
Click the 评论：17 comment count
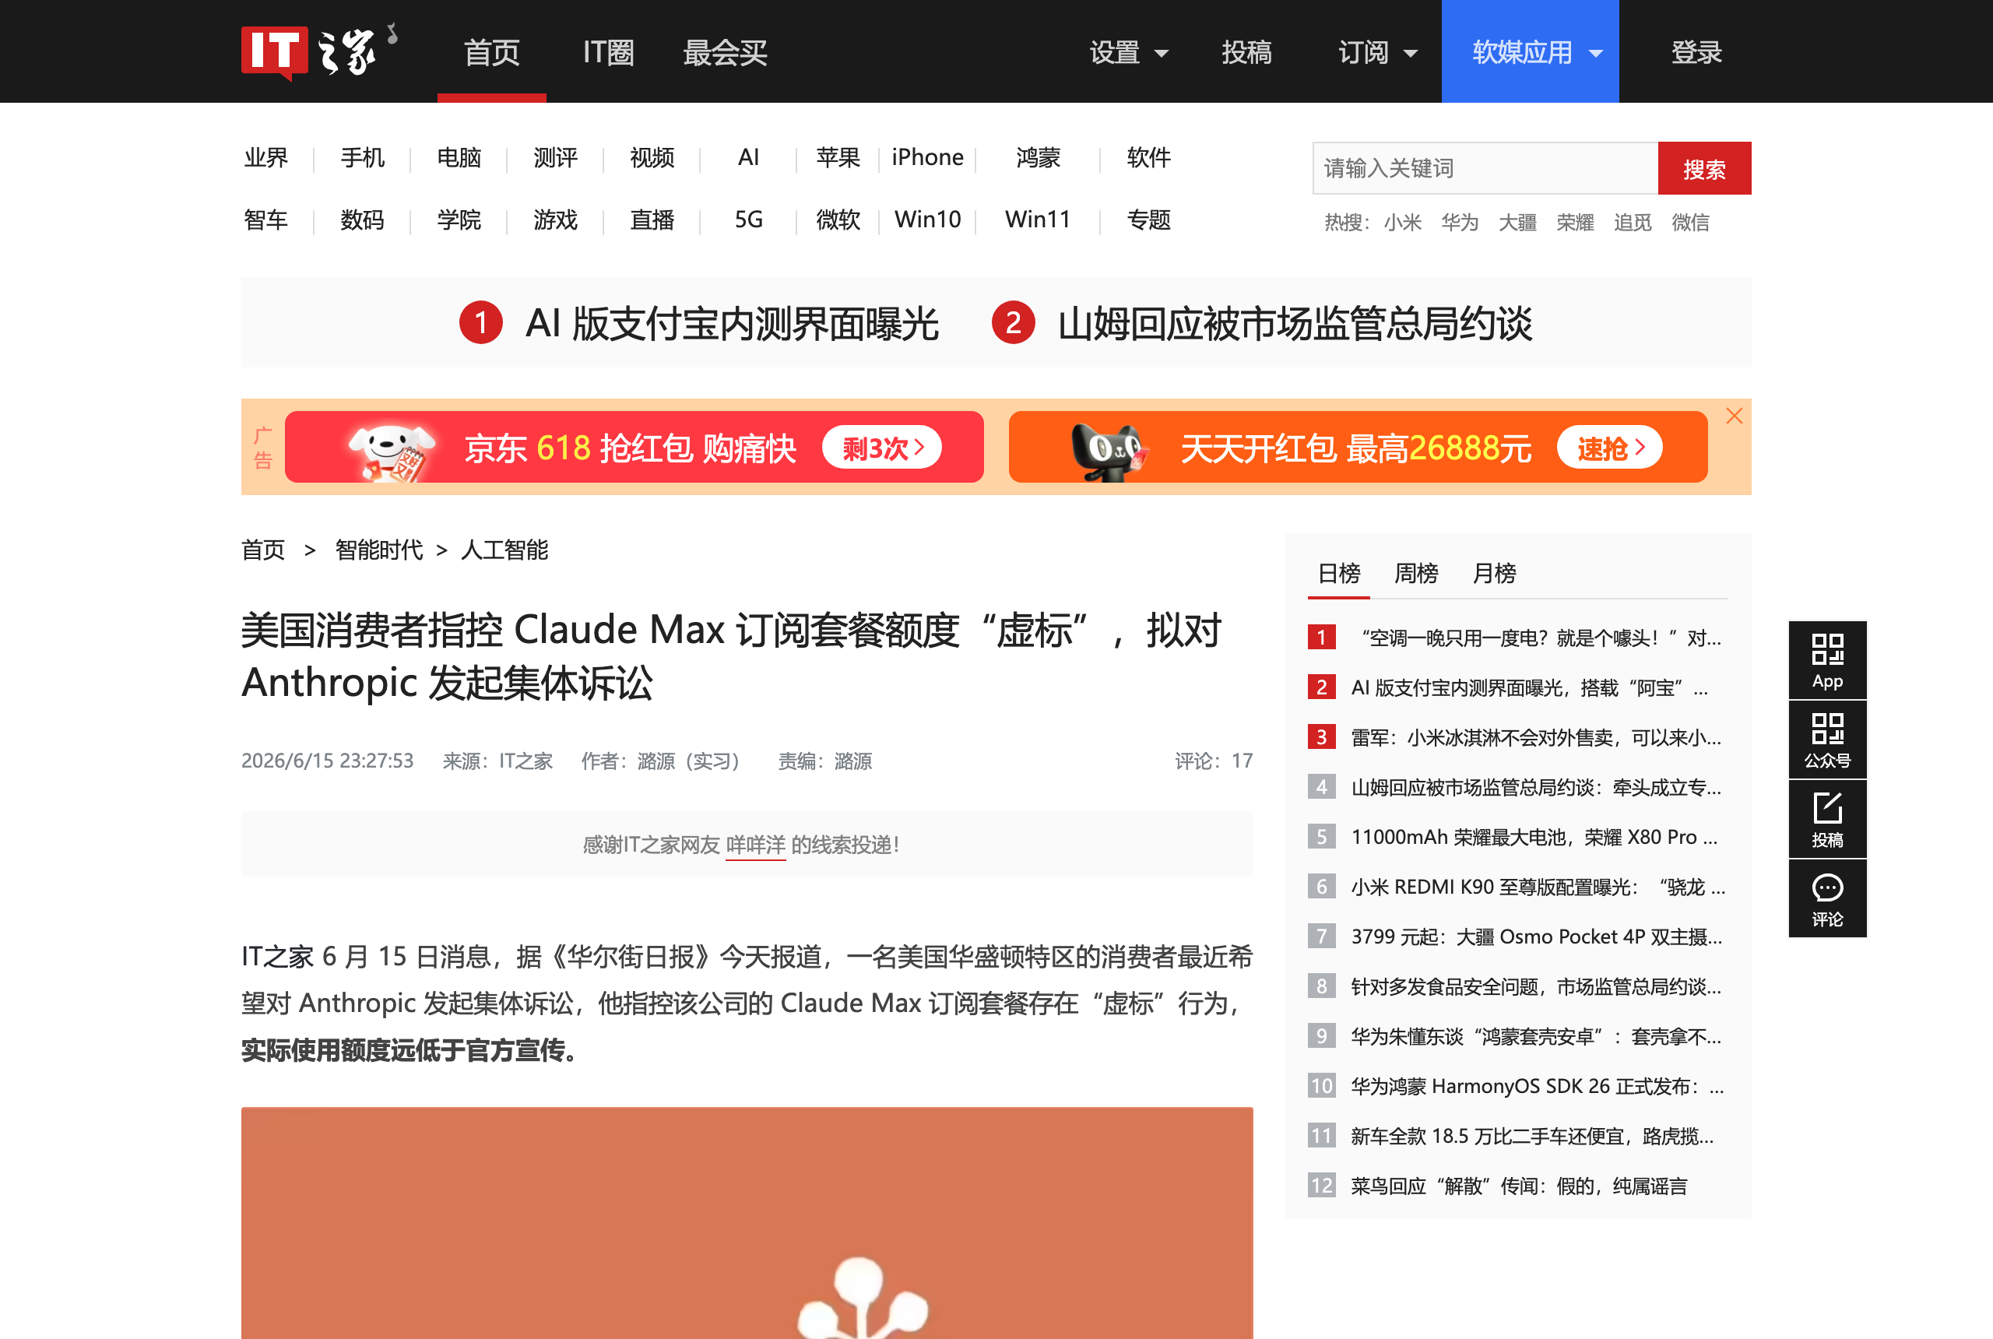(1214, 761)
